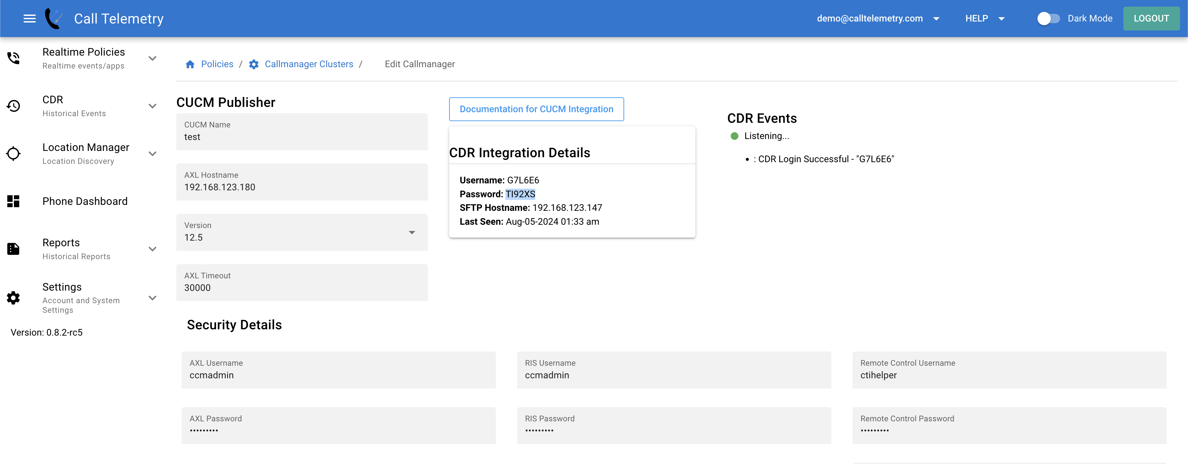The width and height of the screenshot is (1188, 464).
Task: Click the CDR Events heading
Action: pyautogui.click(x=762, y=118)
